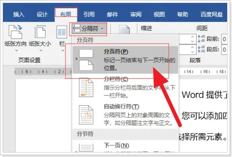This screenshot has height=157, width=232.
Task: Switch to the 邮件 tab
Action: pyautogui.click(x=112, y=15)
